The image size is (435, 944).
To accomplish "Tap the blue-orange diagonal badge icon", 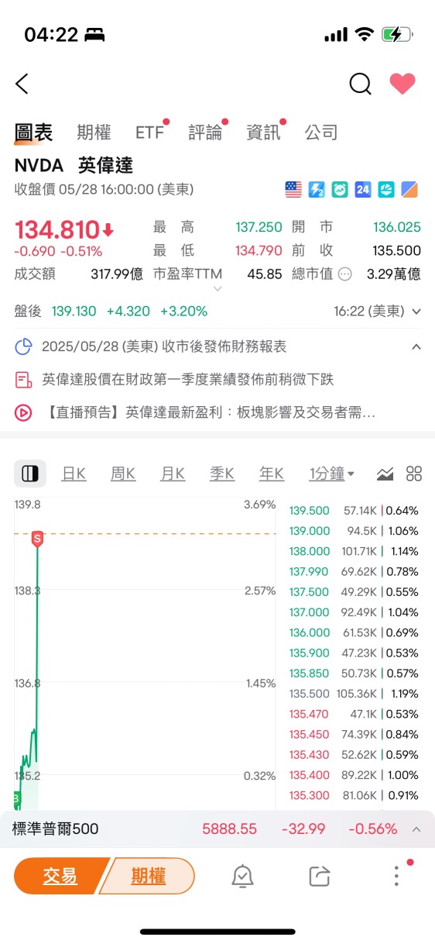I will 409,189.
